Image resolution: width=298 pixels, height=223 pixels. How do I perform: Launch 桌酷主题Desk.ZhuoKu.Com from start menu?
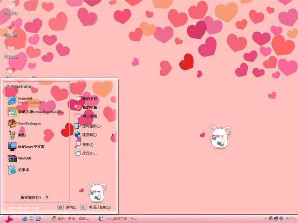coord(35,112)
